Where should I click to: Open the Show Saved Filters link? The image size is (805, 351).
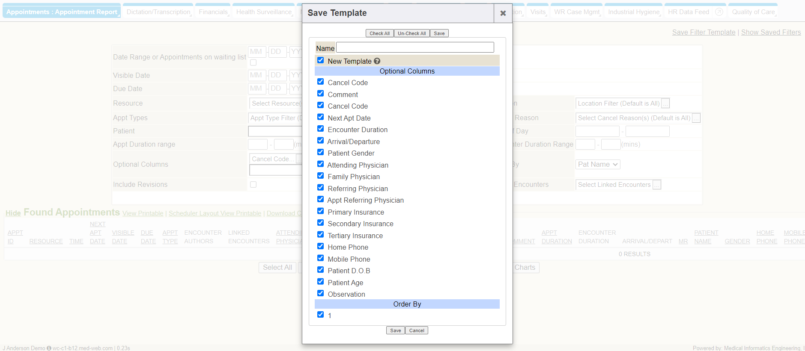771,32
